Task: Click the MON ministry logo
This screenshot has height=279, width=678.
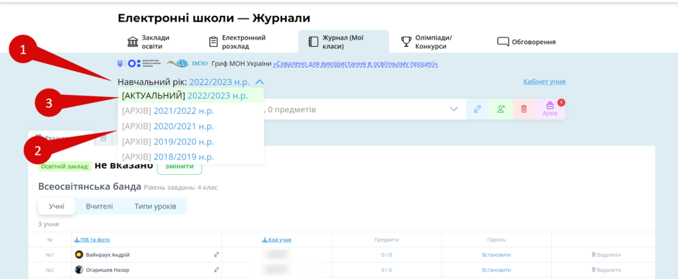Action: tap(138, 64)
